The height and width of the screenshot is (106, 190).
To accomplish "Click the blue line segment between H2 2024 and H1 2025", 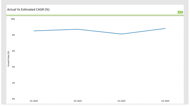I will (100, 32).
